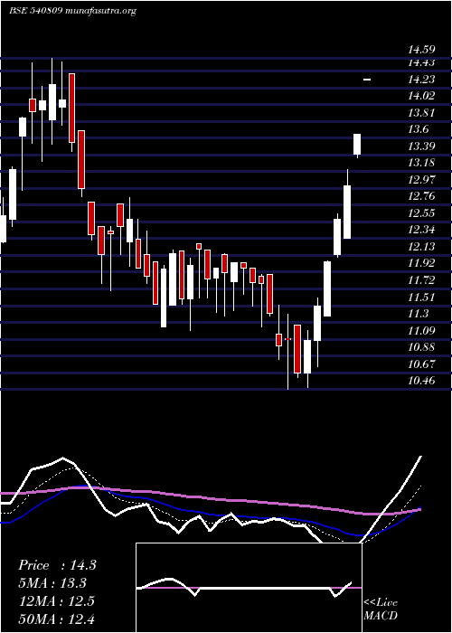Click the '<<Live MACD' label
Screen dimensions: 452x633
point(381,609)
